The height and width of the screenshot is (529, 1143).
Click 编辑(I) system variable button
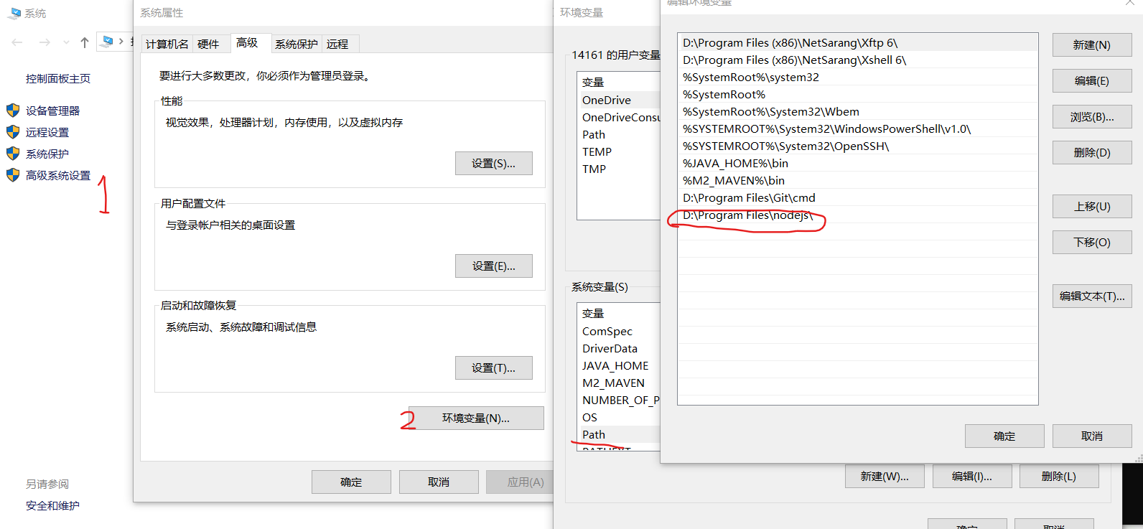(x=972, y=476)
